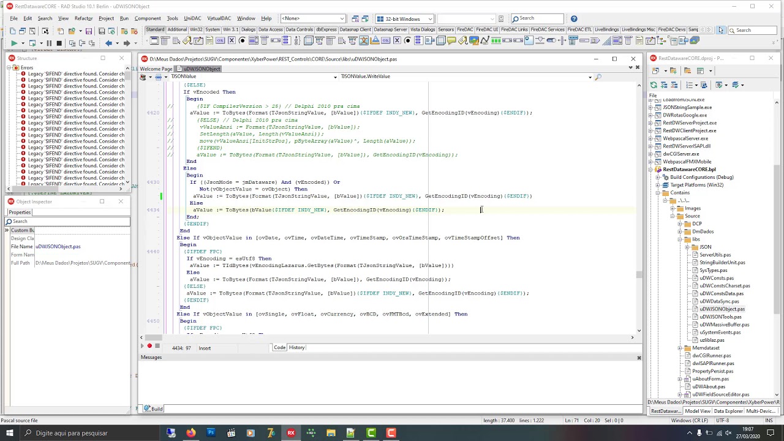
Task: Click the blue Help question mark icon
Action: pyautogui.click(x=574, y=18)
